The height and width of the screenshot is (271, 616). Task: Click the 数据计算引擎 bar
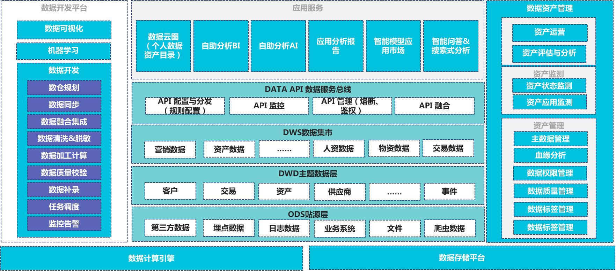point(152,258)
